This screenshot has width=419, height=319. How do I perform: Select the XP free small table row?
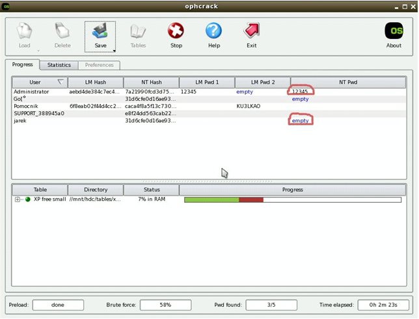coord(209,199)
